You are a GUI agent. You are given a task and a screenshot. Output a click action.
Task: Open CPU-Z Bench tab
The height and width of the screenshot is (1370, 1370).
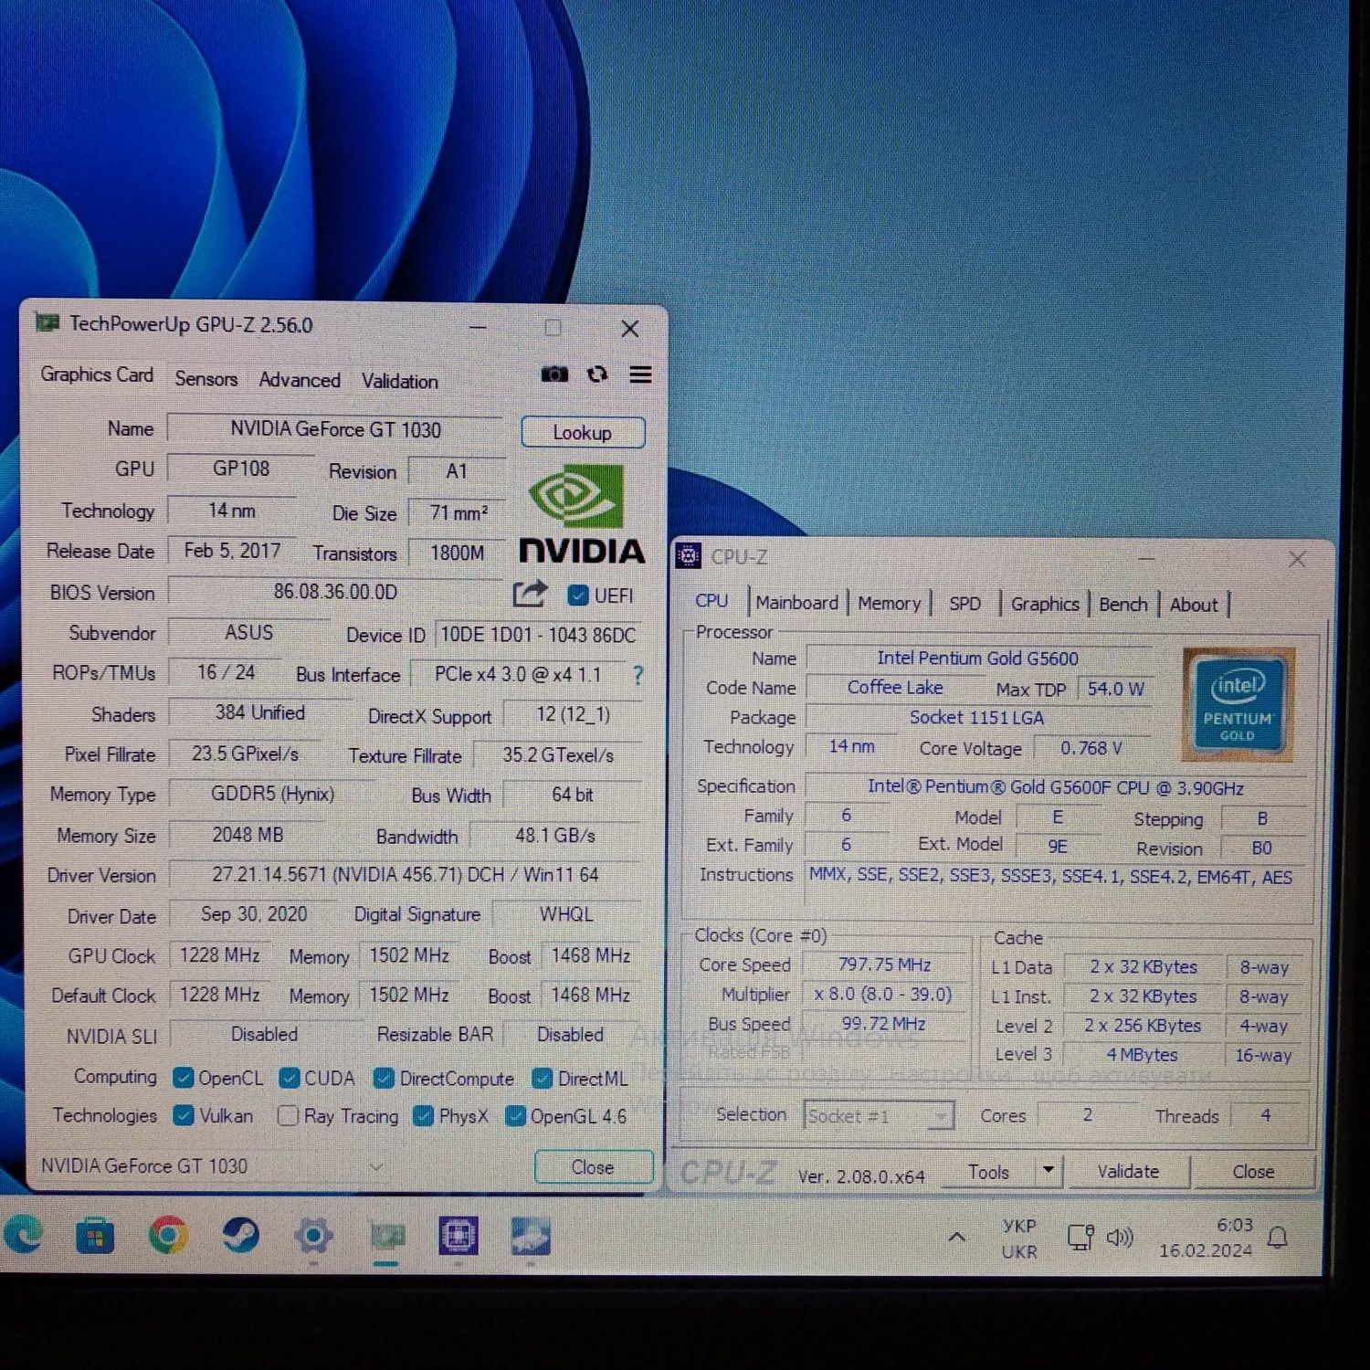[x=1122, y=605]
